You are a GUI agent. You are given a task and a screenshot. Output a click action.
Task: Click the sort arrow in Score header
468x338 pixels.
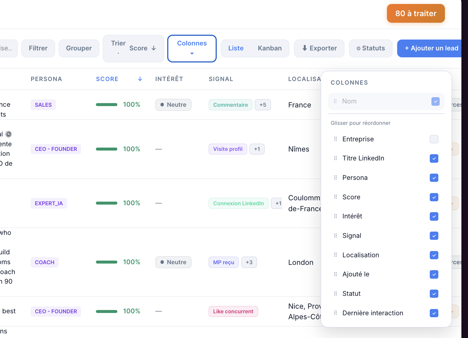tap(140, 79)
